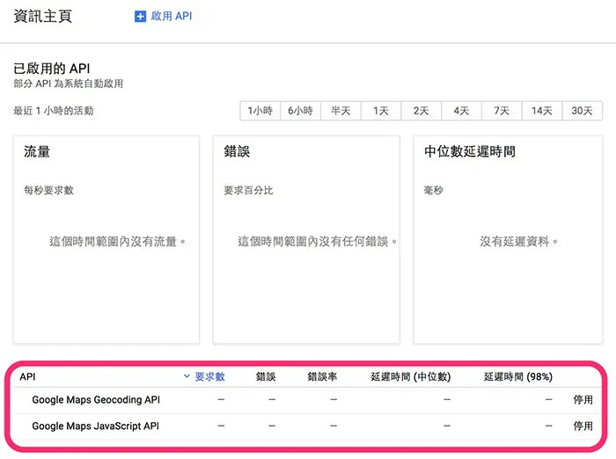Switch to the 半天 time range
Viewport: 616px width, 459px height.
(341, 111)
